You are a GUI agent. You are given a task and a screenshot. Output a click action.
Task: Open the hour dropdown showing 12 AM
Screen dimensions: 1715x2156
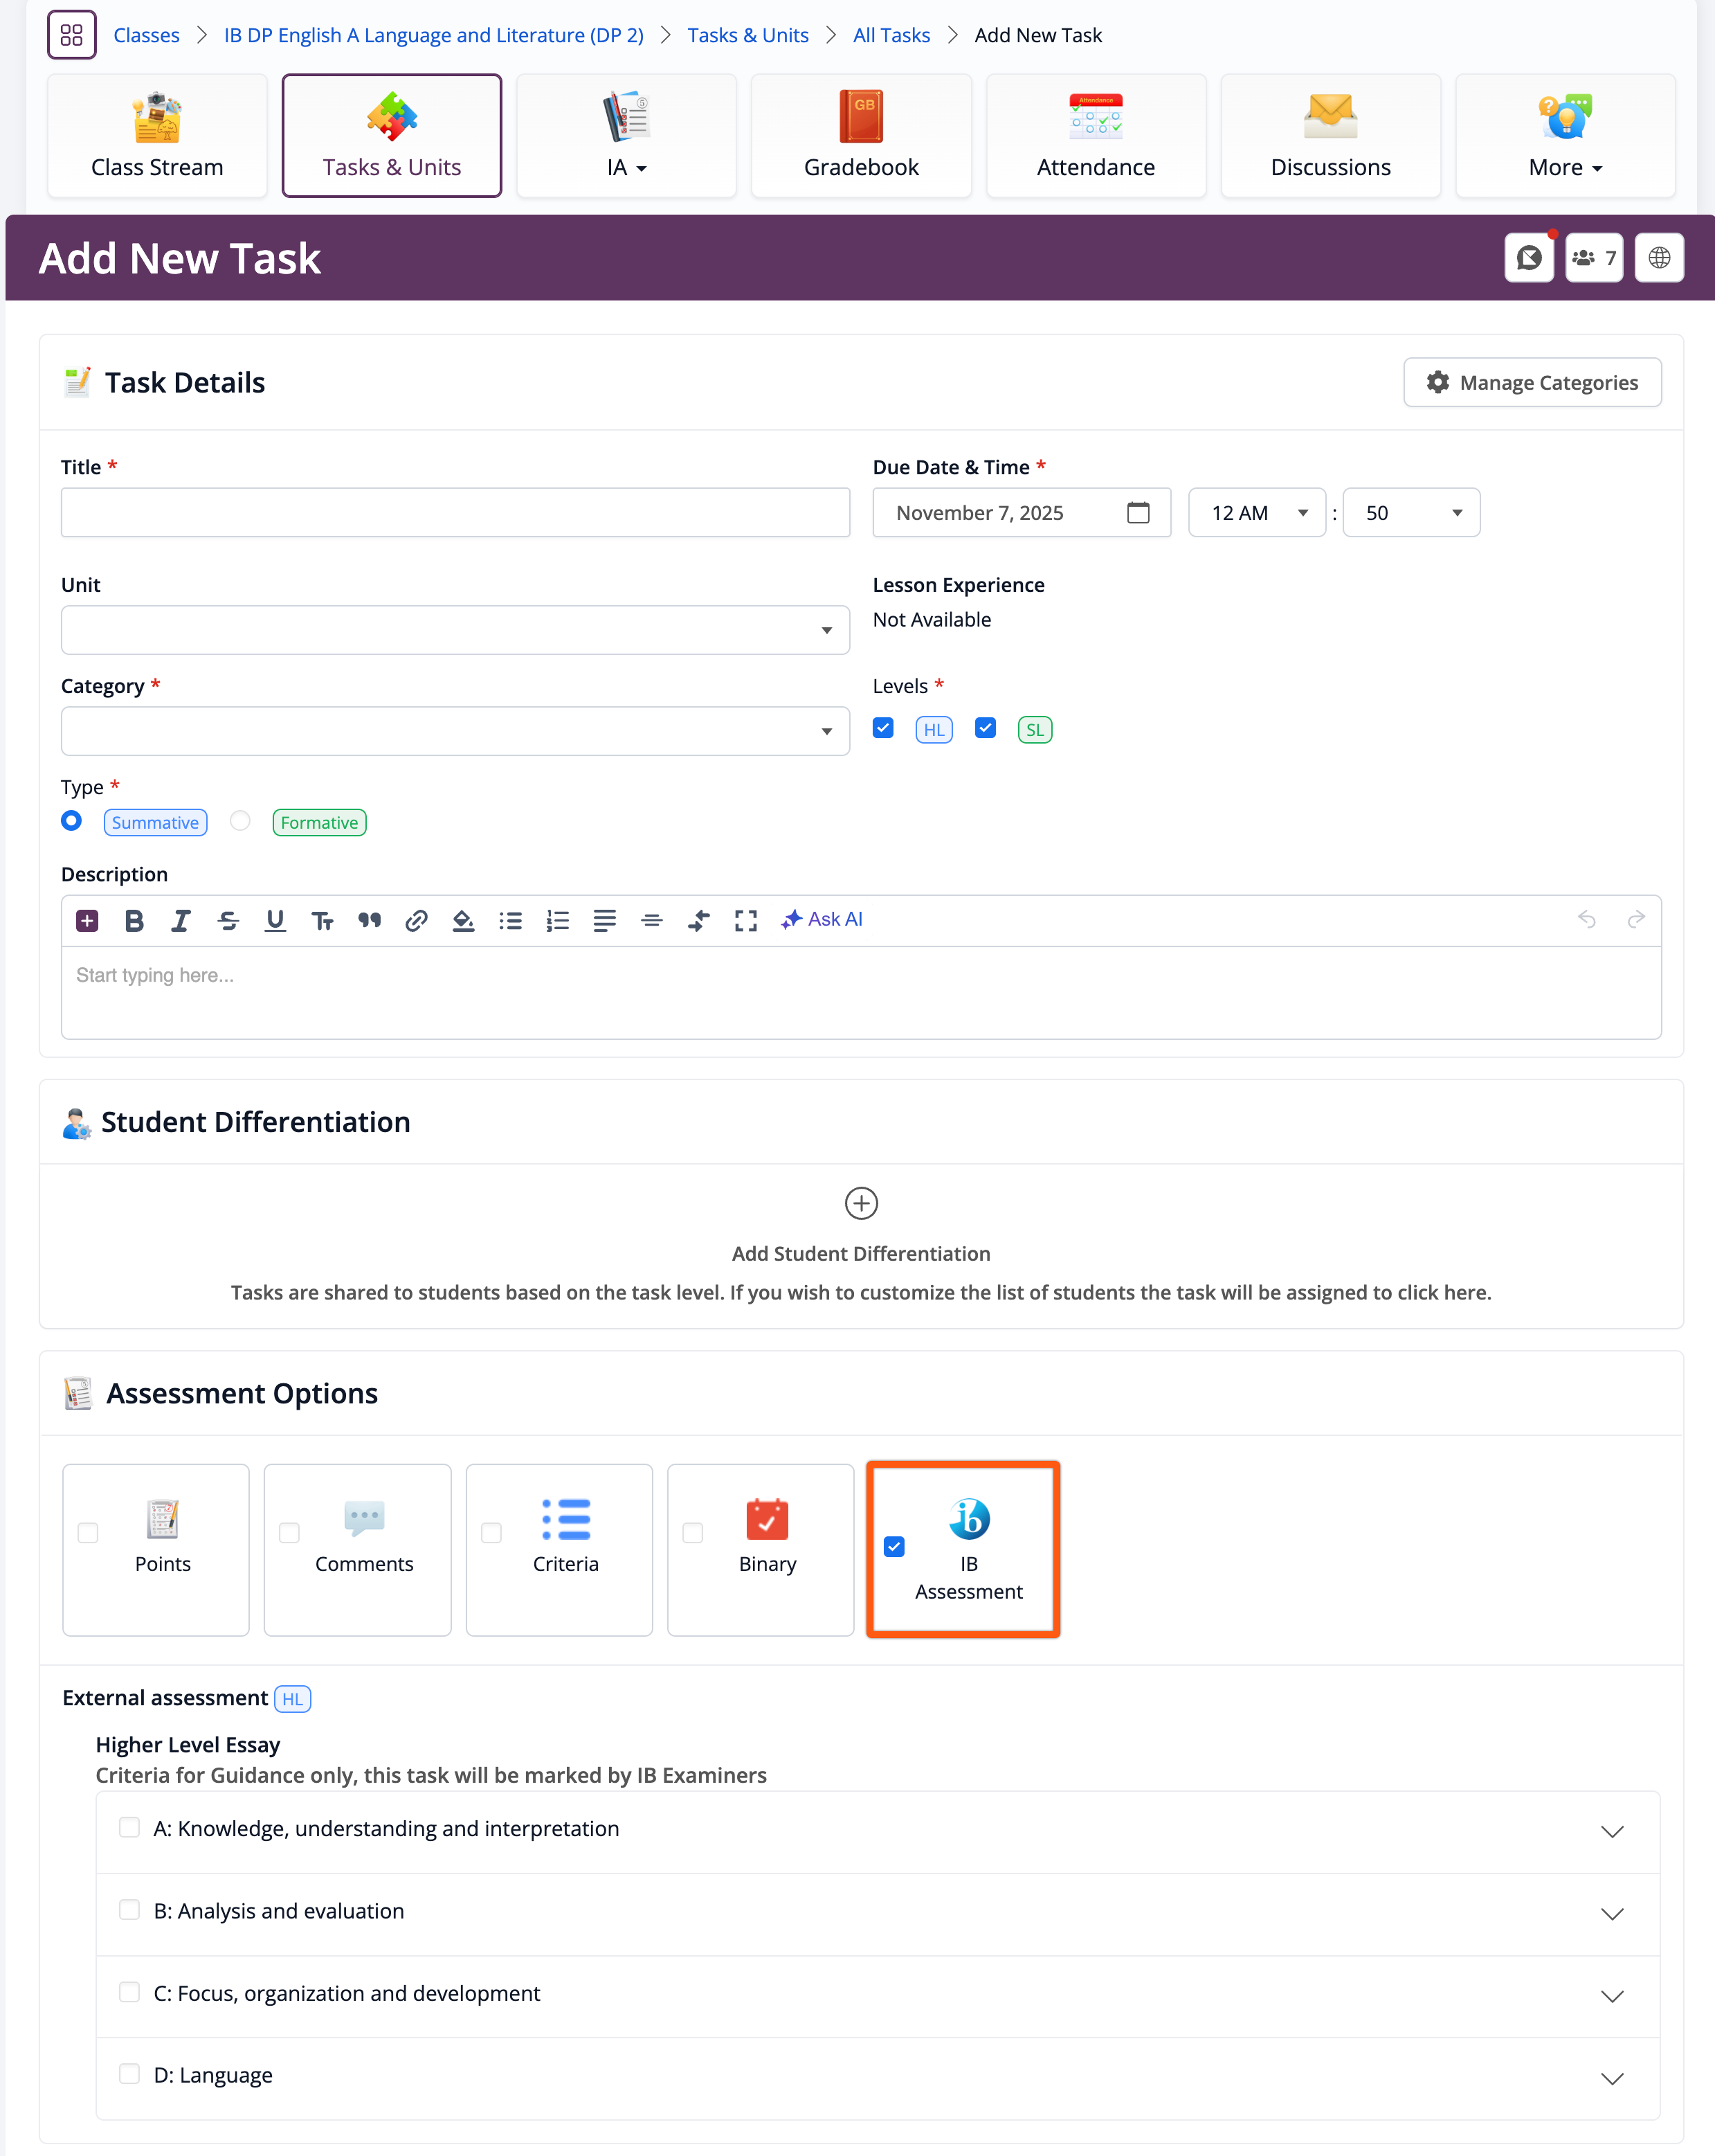click(x=1256, y=513)
